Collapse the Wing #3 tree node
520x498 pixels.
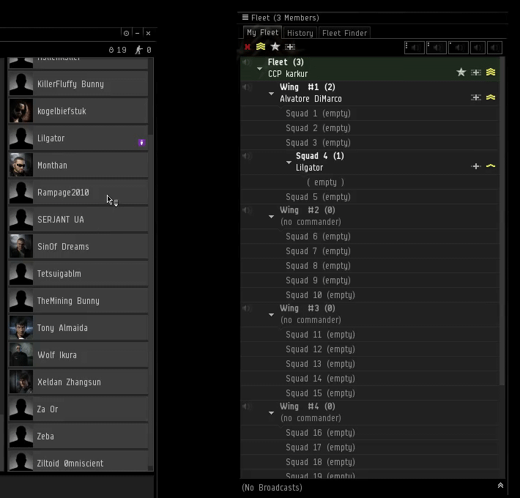271,315
